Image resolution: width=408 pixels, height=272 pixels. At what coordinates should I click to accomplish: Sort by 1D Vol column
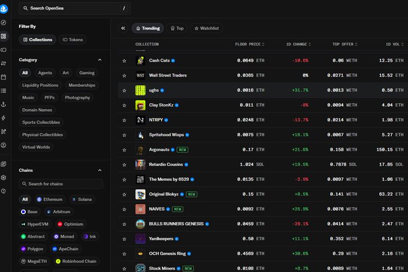(394, 44)
